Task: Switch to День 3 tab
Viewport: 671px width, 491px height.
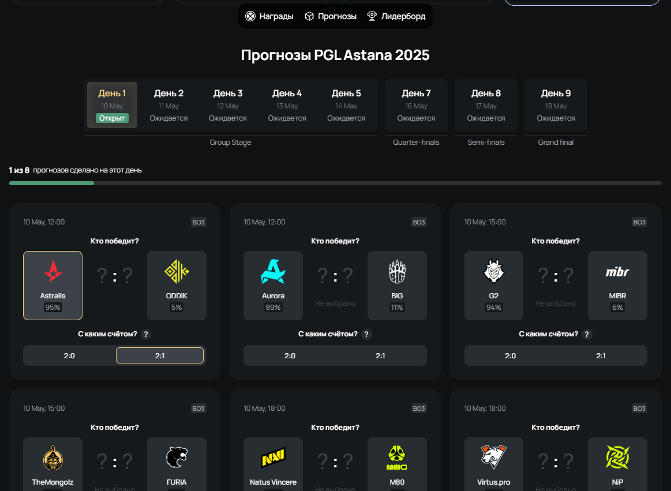Action: 228,105
